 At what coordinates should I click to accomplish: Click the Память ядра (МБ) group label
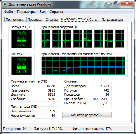24,106
